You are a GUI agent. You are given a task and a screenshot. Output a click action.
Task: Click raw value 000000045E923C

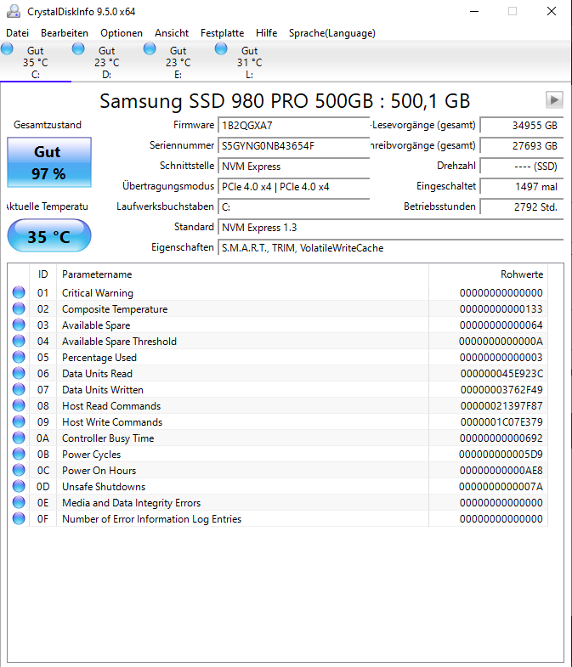(501, 374)
